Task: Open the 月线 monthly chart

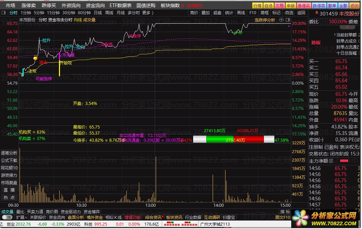Action: click(x=121, y=13)
